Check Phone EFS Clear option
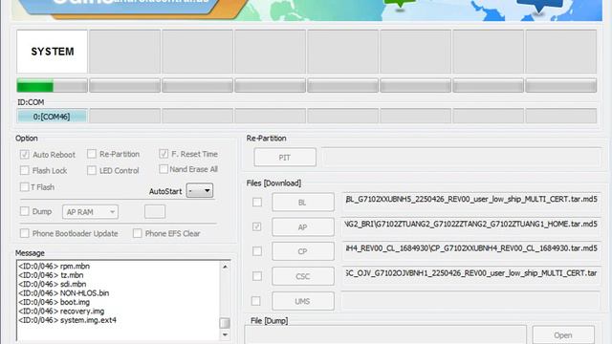This screenshot has height=344, width=612. pos(138,233)
